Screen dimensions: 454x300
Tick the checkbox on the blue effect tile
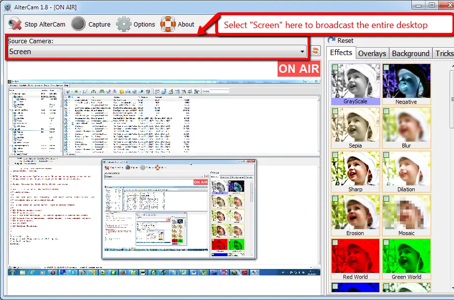point(335,286)
